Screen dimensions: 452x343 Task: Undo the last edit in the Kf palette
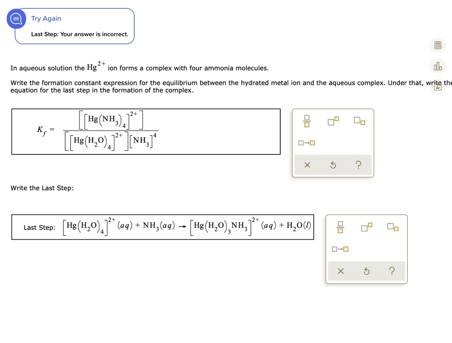coord(333,165)
